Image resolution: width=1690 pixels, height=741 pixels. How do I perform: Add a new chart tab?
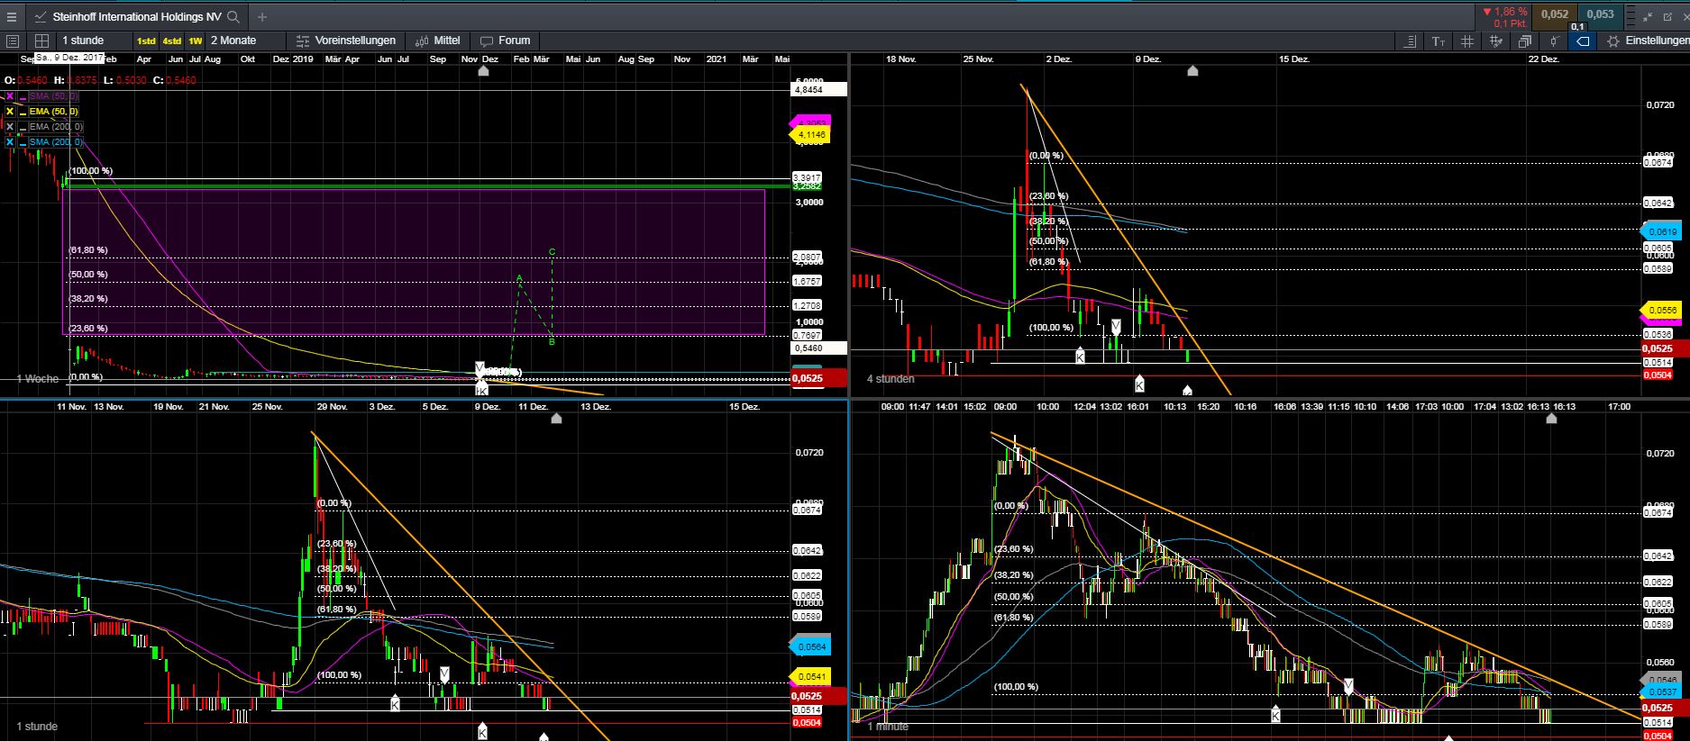pos(262,16)
